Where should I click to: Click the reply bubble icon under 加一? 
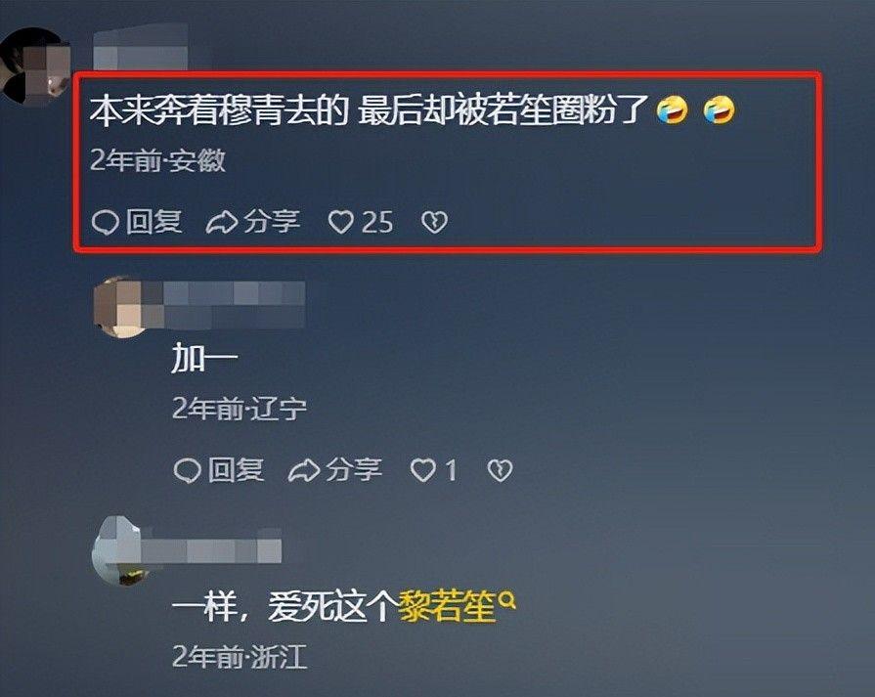(x=187, y=470)
